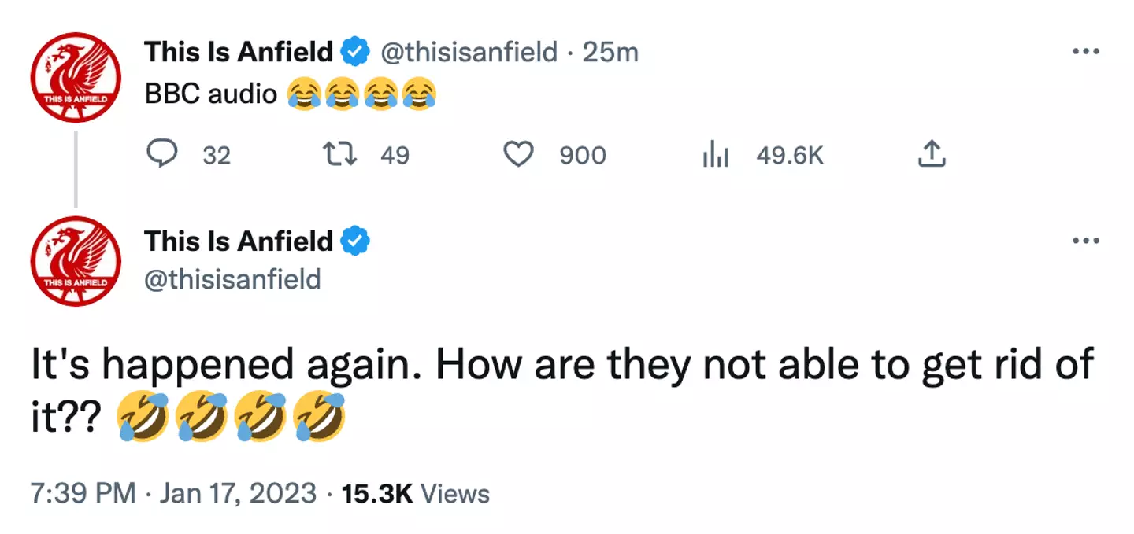Open the @thisisanfield handle on the quoted tweet
Image resolution: width=1134 pixels, height=534 pixels.
pyautogui.click(x=234, y=279)
